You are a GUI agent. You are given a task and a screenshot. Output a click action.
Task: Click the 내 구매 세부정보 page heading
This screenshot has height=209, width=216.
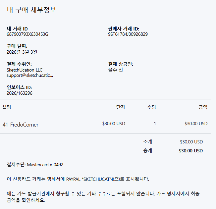(x=31, y=10)
